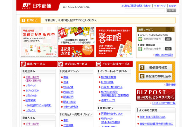The width and height of the screenshot is (194, 127).
Task: Open 年賀・お年玉賞品のQ&A link
Action: (153, 117)
